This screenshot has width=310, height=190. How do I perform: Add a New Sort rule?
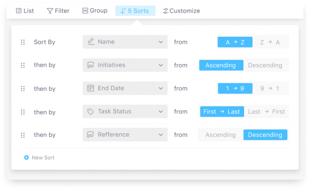coord(43,158)
